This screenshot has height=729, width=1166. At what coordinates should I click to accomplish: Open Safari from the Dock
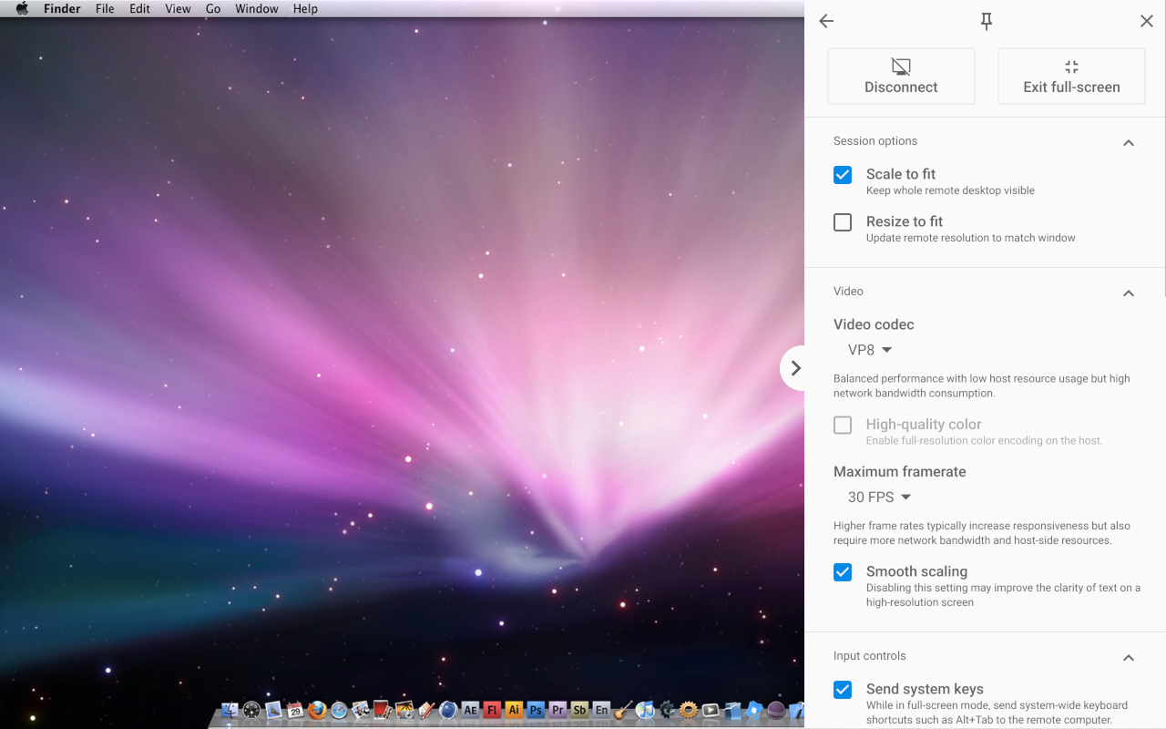click(x=340, y=709)
